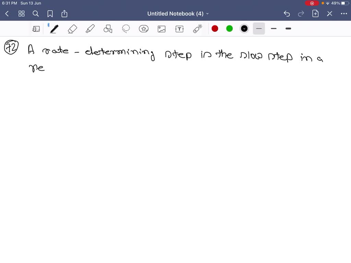Screen dimensions: 351x263
Task: Select the medium stroke width
Action: 274,29
